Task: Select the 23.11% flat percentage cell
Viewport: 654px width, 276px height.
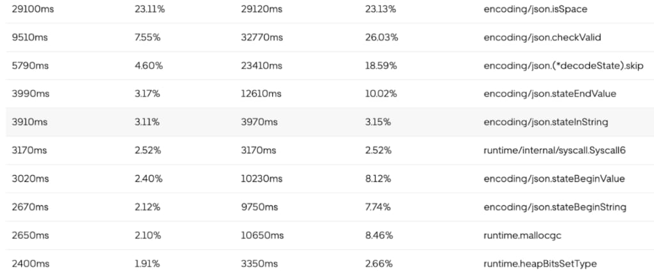Action: pos(149,9)
